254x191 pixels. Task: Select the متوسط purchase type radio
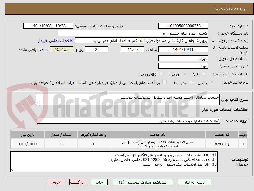191,82
